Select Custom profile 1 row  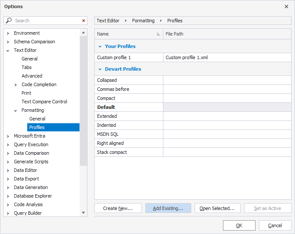(x=129, y=57)
